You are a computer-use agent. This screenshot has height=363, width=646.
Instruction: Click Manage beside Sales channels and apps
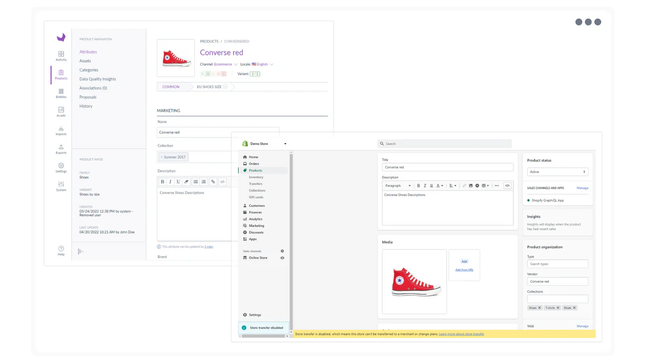click(582, 188)
